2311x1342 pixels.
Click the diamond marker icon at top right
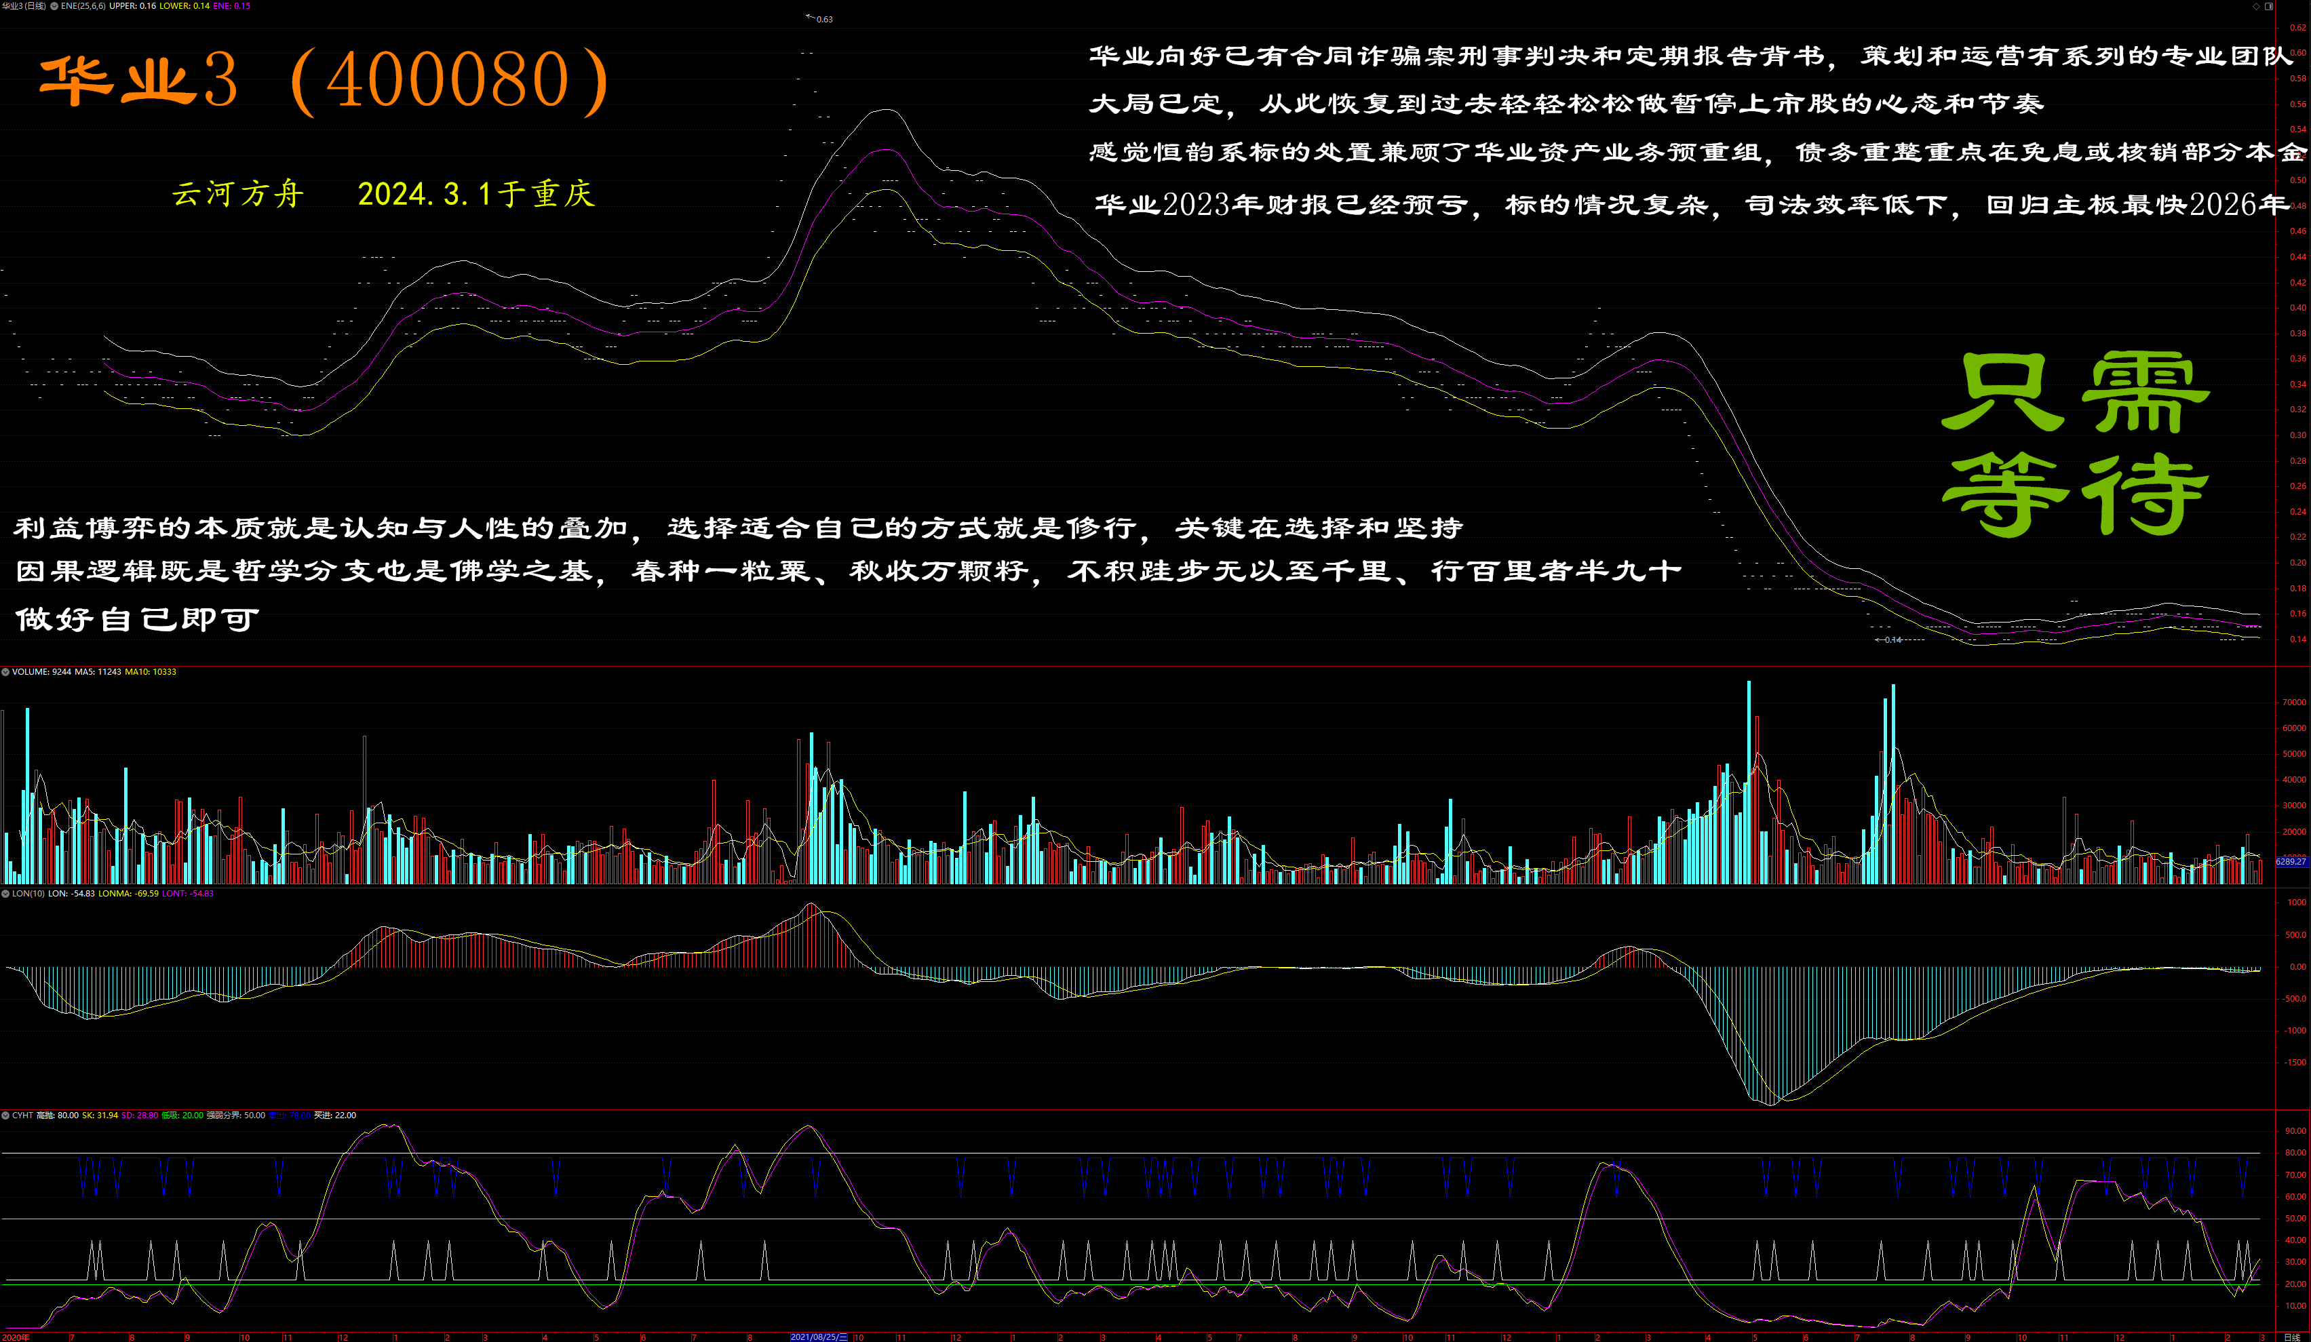tap(2256, 6)
